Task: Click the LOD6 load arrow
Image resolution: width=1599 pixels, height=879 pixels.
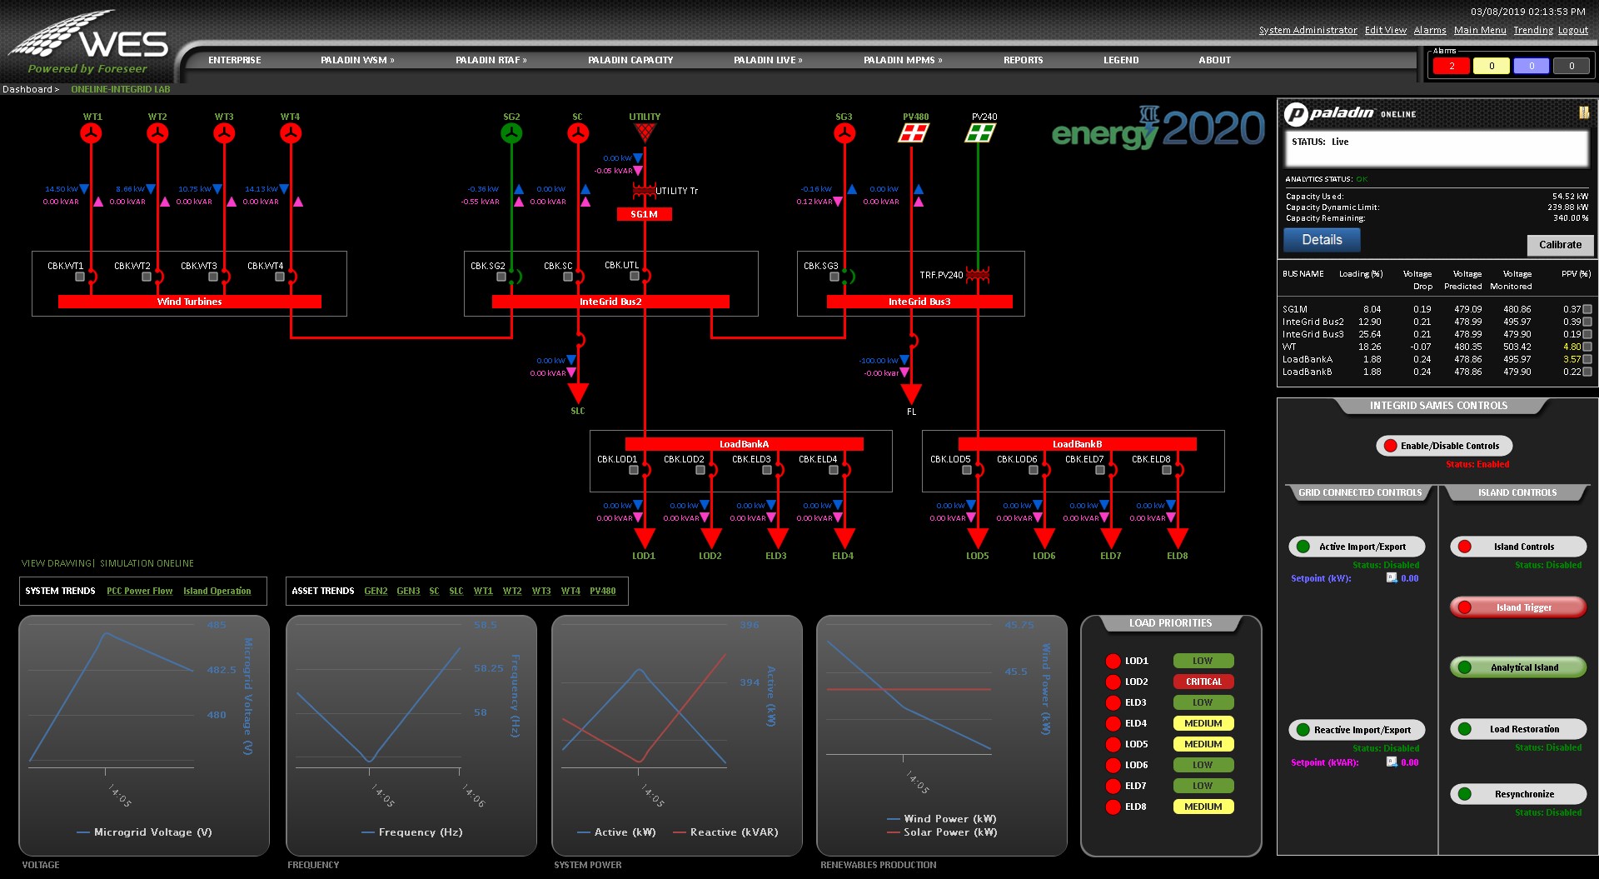Action: (x=1044, y=538)
